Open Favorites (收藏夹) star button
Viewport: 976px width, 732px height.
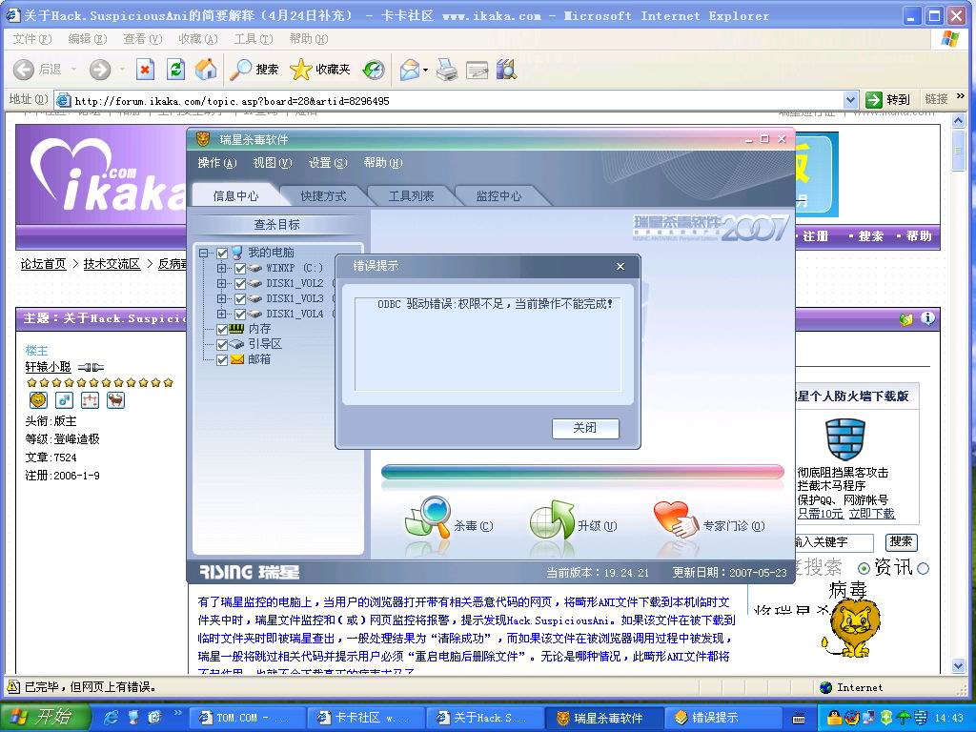point(320,69)
